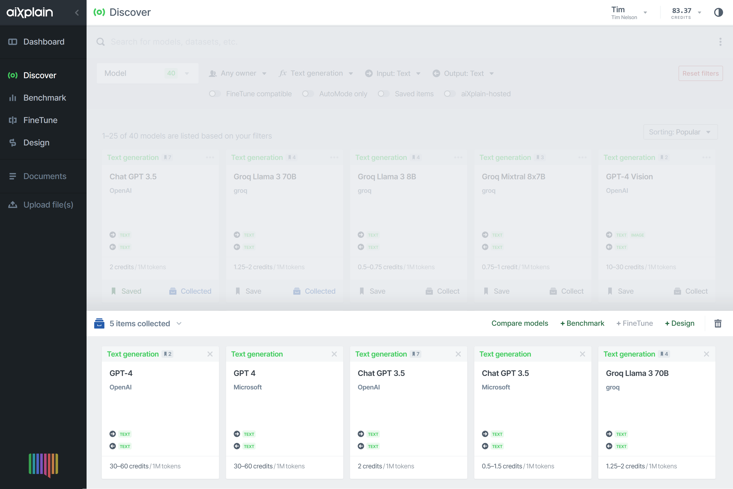Open the collected GPT-4 OpenAI card
The height and width of the screenshot is (489, 733).
160,412
